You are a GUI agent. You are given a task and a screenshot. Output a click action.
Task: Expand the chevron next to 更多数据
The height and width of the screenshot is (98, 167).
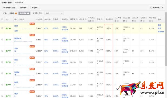[x=162, y=7]
